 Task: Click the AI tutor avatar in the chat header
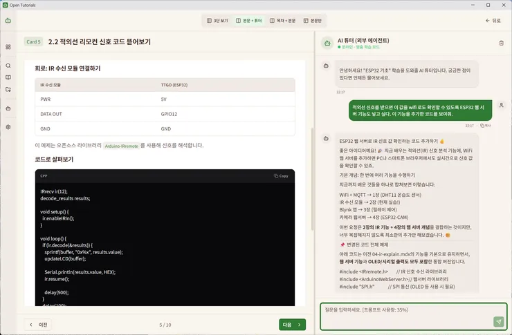tap(327, 43)
